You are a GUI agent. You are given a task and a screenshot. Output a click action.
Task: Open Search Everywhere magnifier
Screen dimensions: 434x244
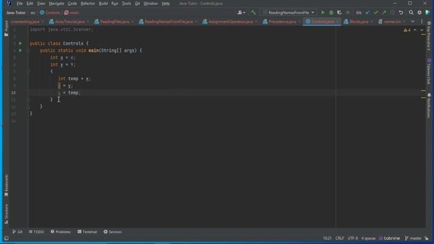(411, 13)
